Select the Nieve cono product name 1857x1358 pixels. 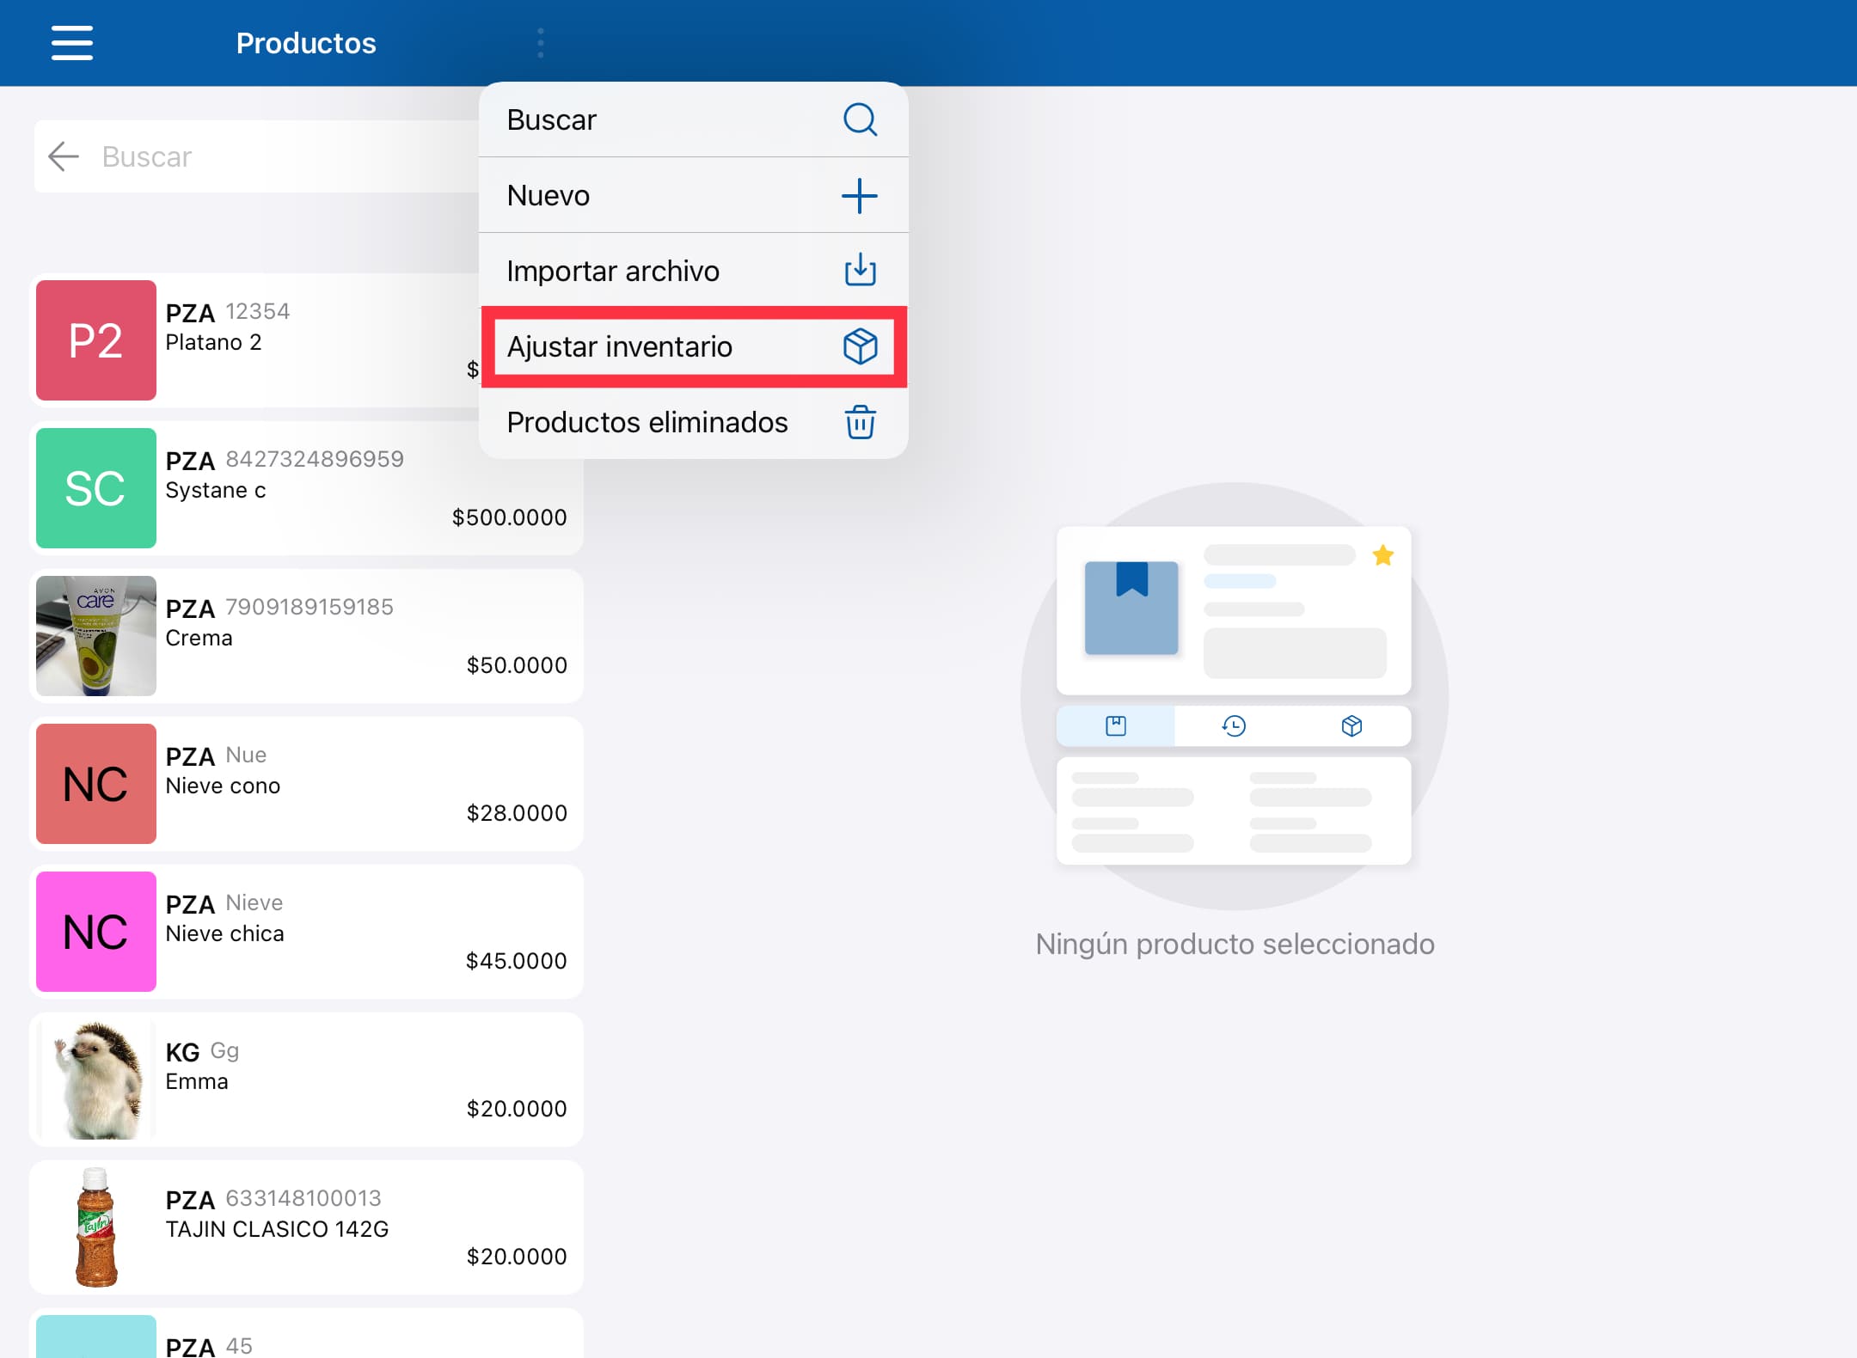[x=223, y=786]
